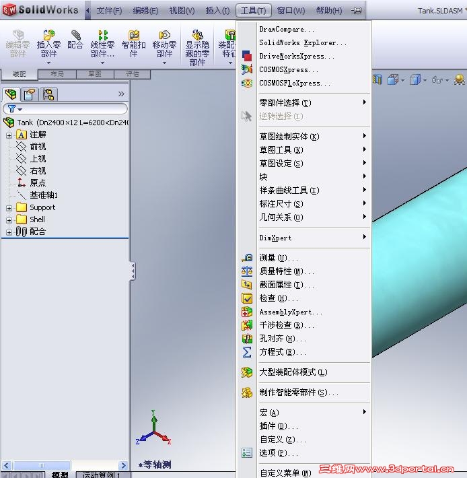467x478 pixels.
Task: Open the PropertyManager tab icon
Action: [29, 94]
